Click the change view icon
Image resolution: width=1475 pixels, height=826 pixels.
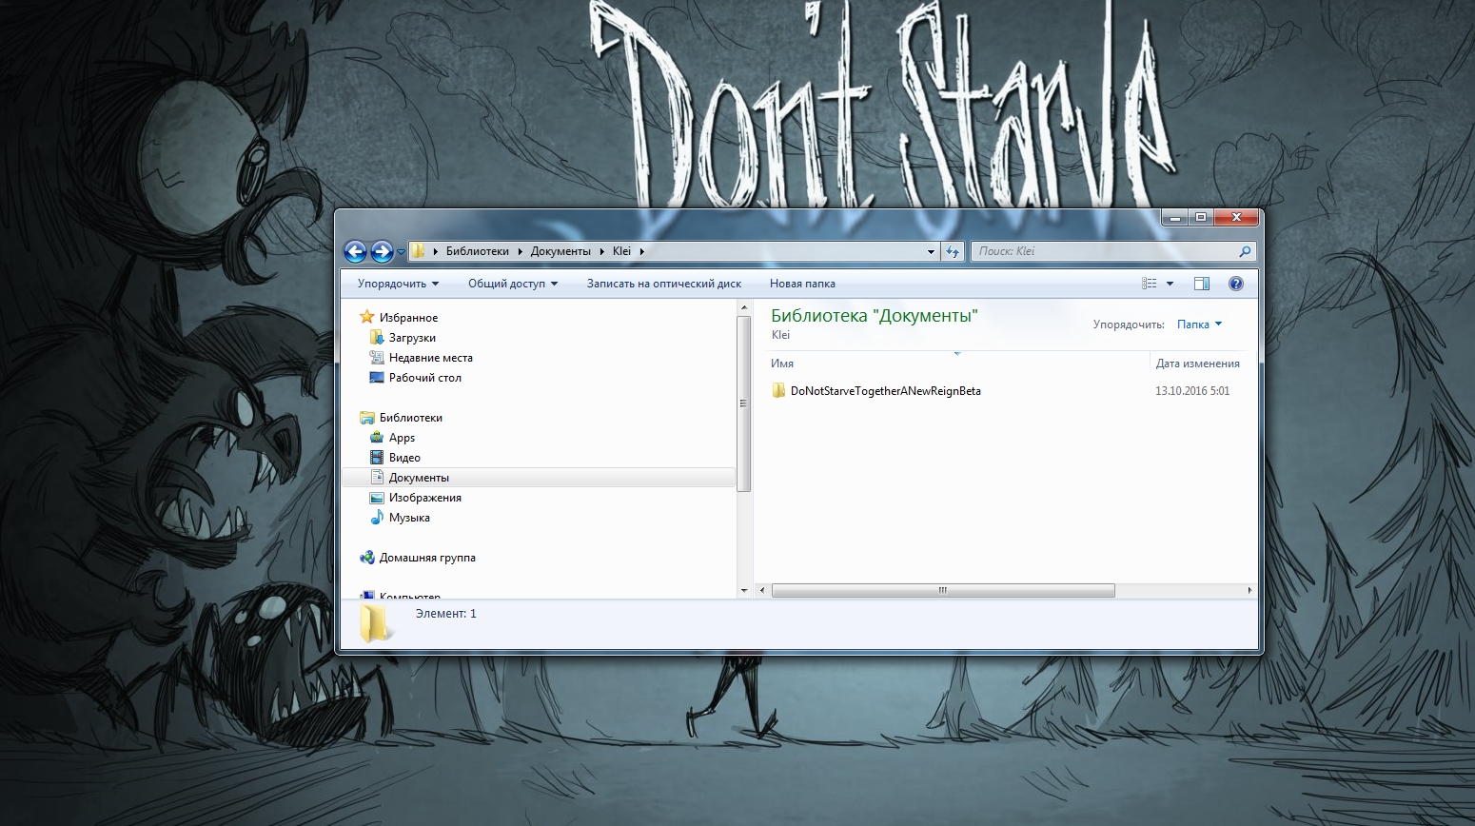pyautogui.click(x=1150, y=284)
